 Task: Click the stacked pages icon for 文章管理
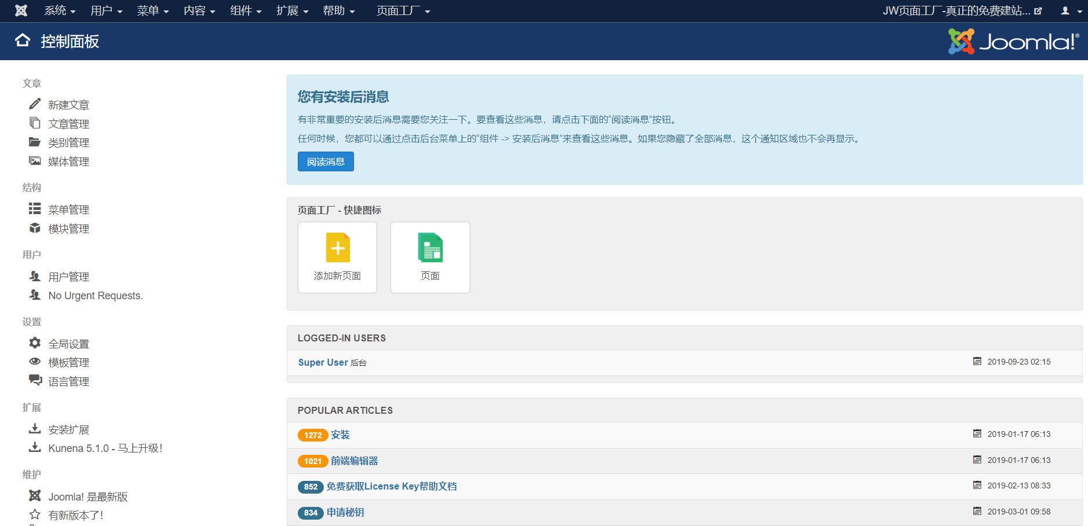[x=35, y=123]
